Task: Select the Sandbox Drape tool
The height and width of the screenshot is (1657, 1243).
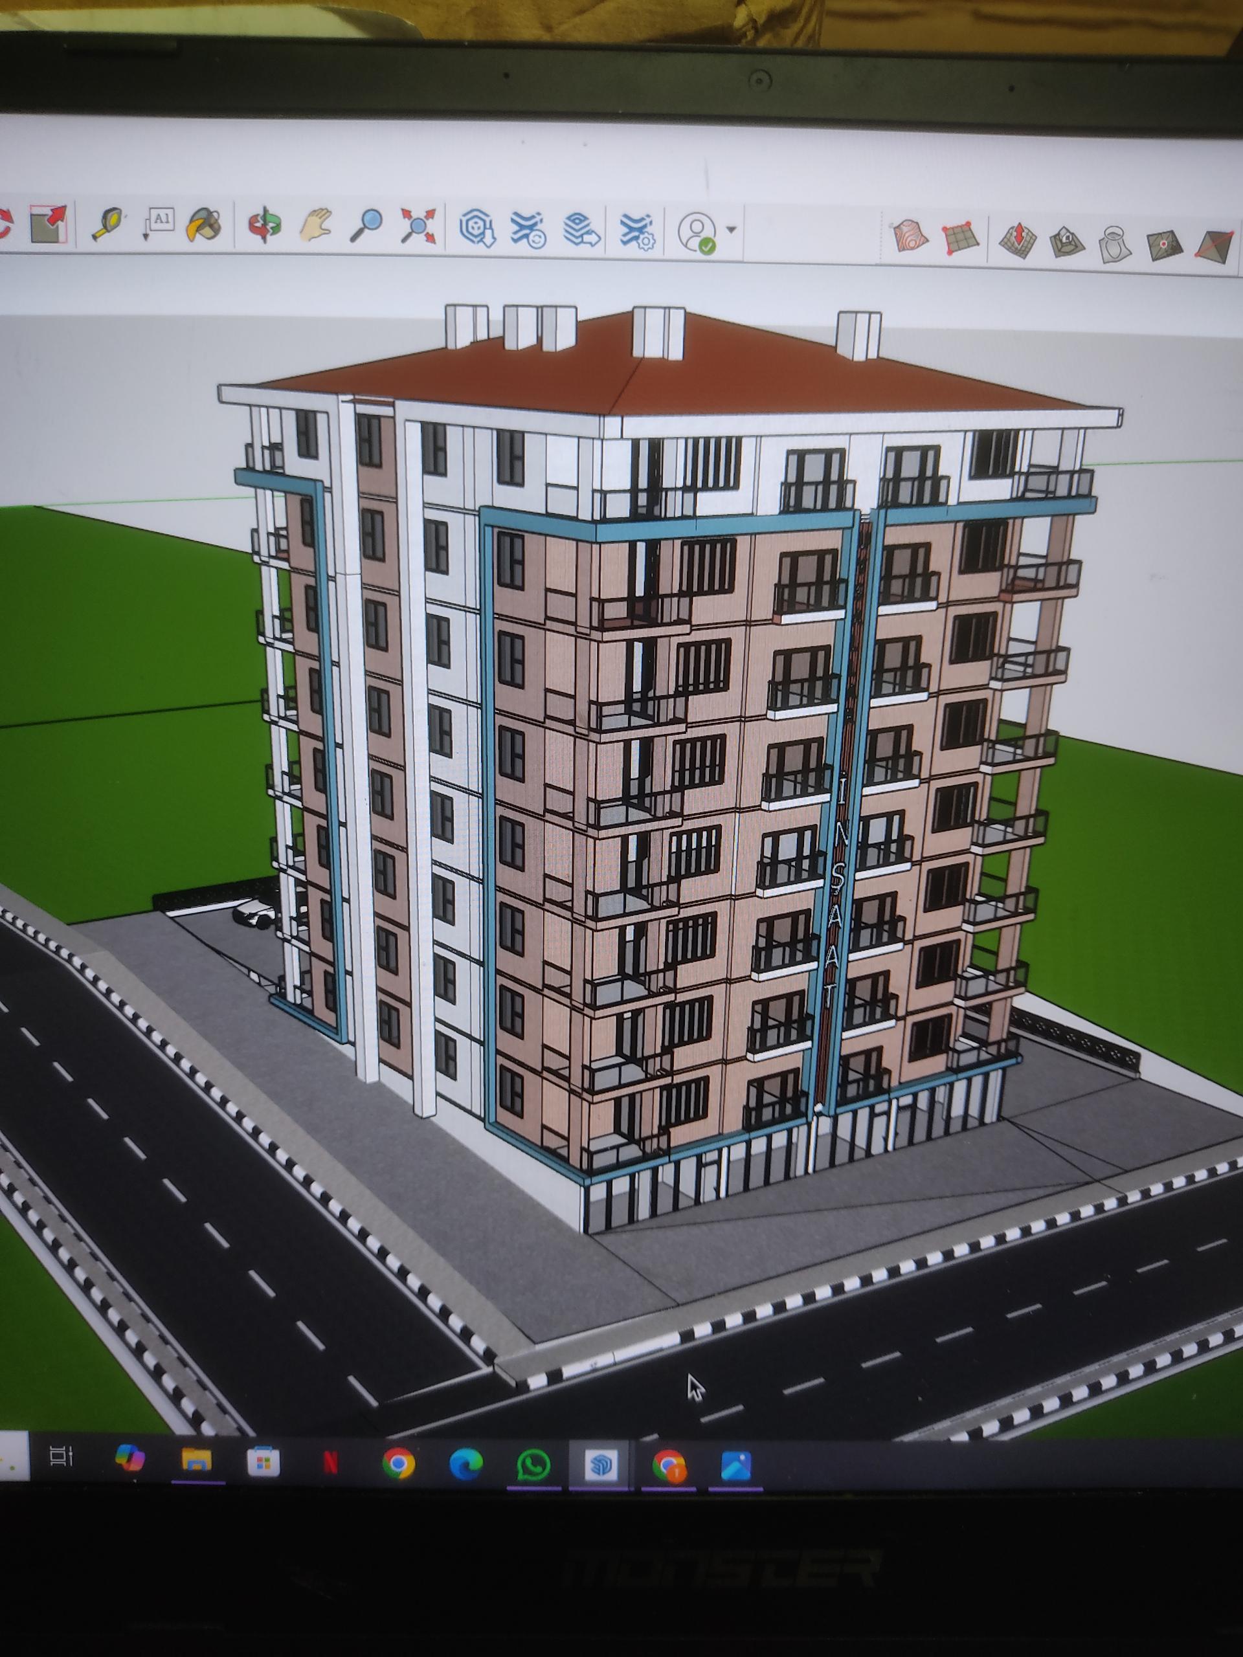Action: click(1115, 244)
